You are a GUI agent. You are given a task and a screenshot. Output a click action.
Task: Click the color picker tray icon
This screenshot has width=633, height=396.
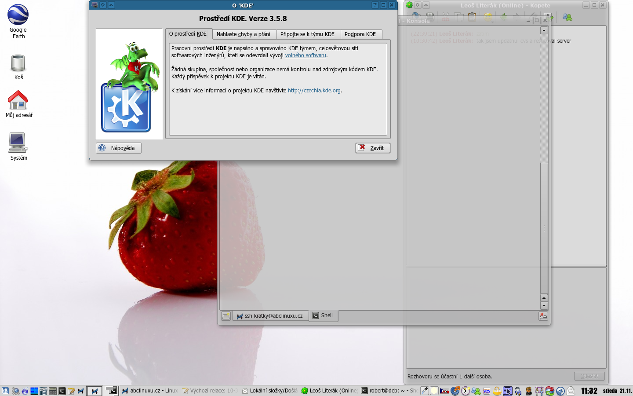click(425, 391)
